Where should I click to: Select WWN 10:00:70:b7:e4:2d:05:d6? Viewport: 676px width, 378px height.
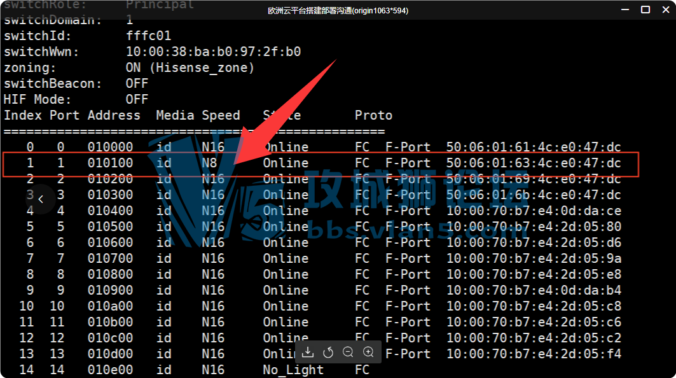tap(534, 242)
